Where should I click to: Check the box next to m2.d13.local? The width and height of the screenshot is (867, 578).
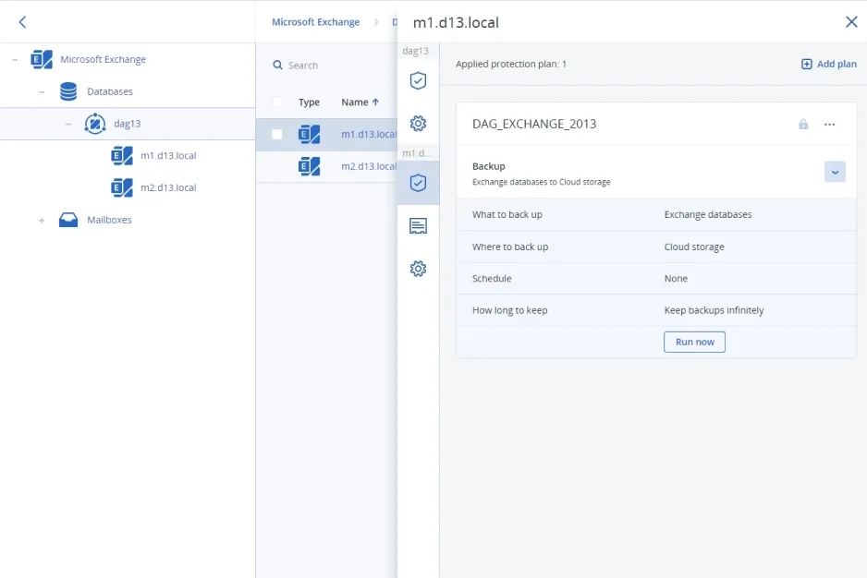coord(276,166)
